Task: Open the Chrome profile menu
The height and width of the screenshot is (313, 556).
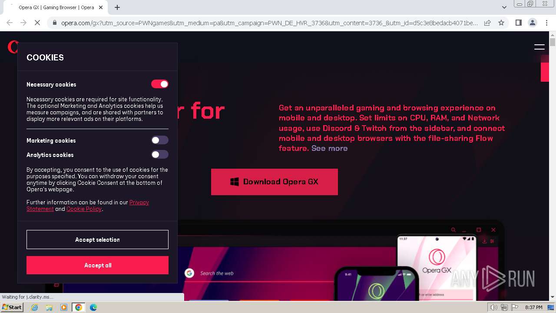Action: click(x=532, y=23)
